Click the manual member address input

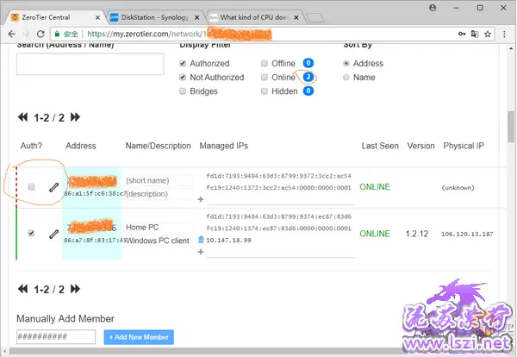56,337
